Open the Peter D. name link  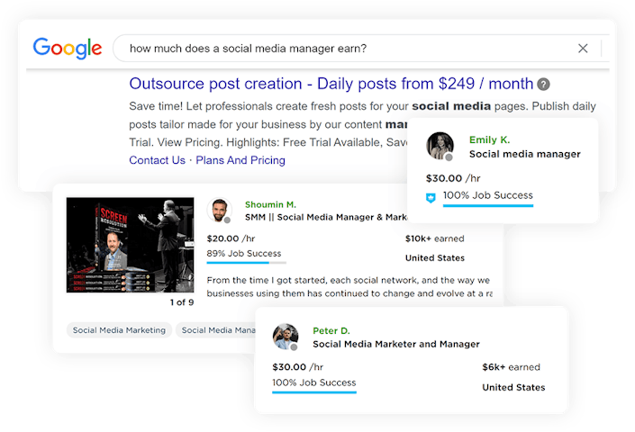click(x=331, y=330)
